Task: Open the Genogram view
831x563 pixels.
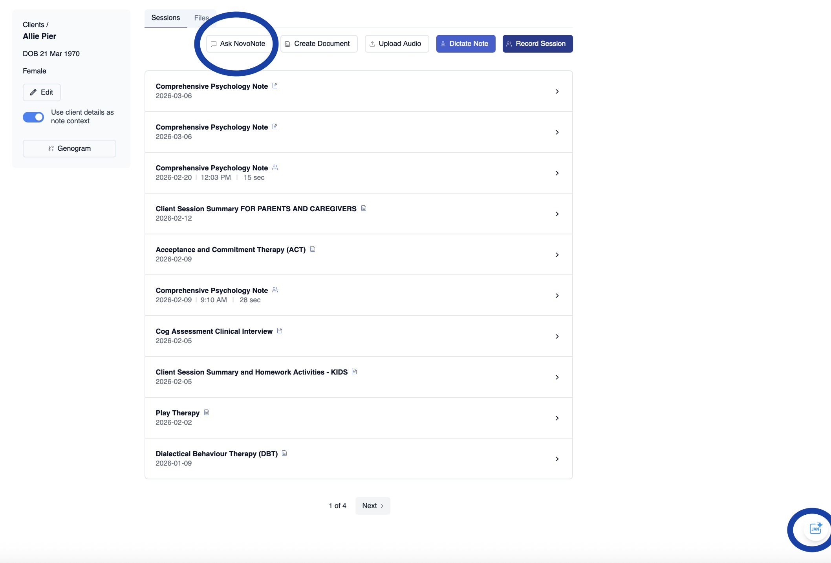Action: point(70,148)
